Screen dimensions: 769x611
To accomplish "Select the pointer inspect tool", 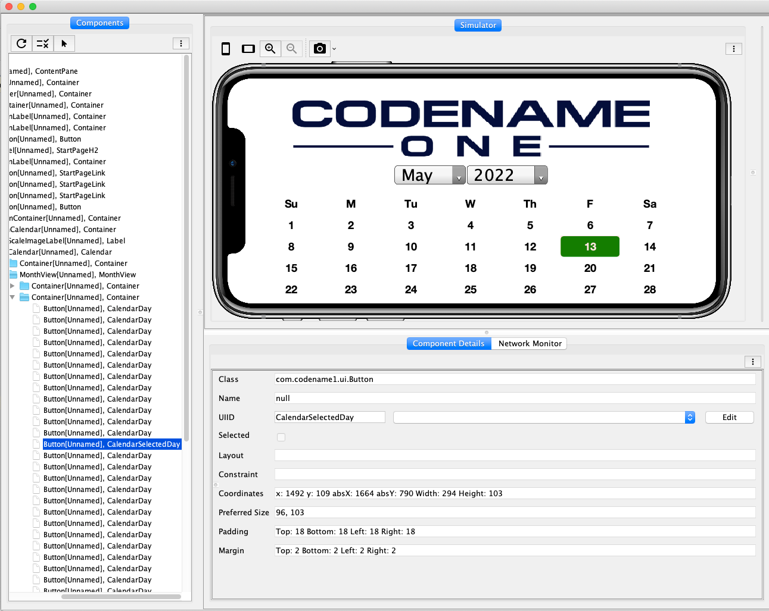I will (x=64, y=43).
